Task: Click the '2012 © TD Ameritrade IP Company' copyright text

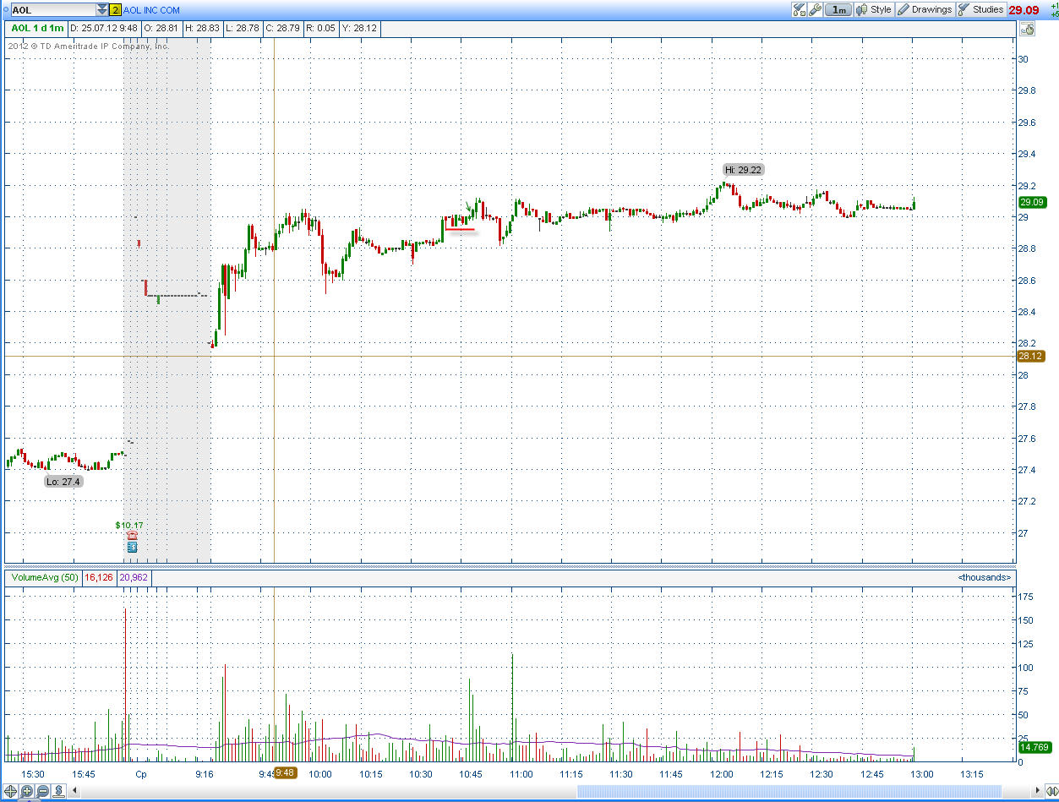Action: (x=89, y=46)
